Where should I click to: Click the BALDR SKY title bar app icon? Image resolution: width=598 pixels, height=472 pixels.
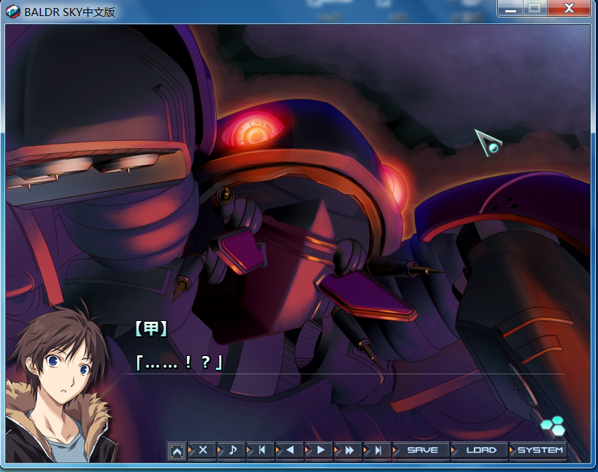13,12
